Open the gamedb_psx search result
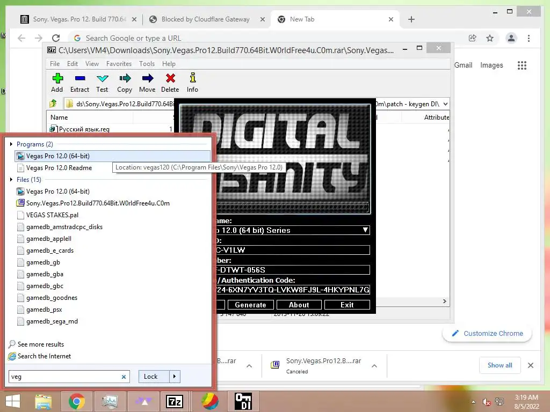550x412 pixels. (44, 310)
